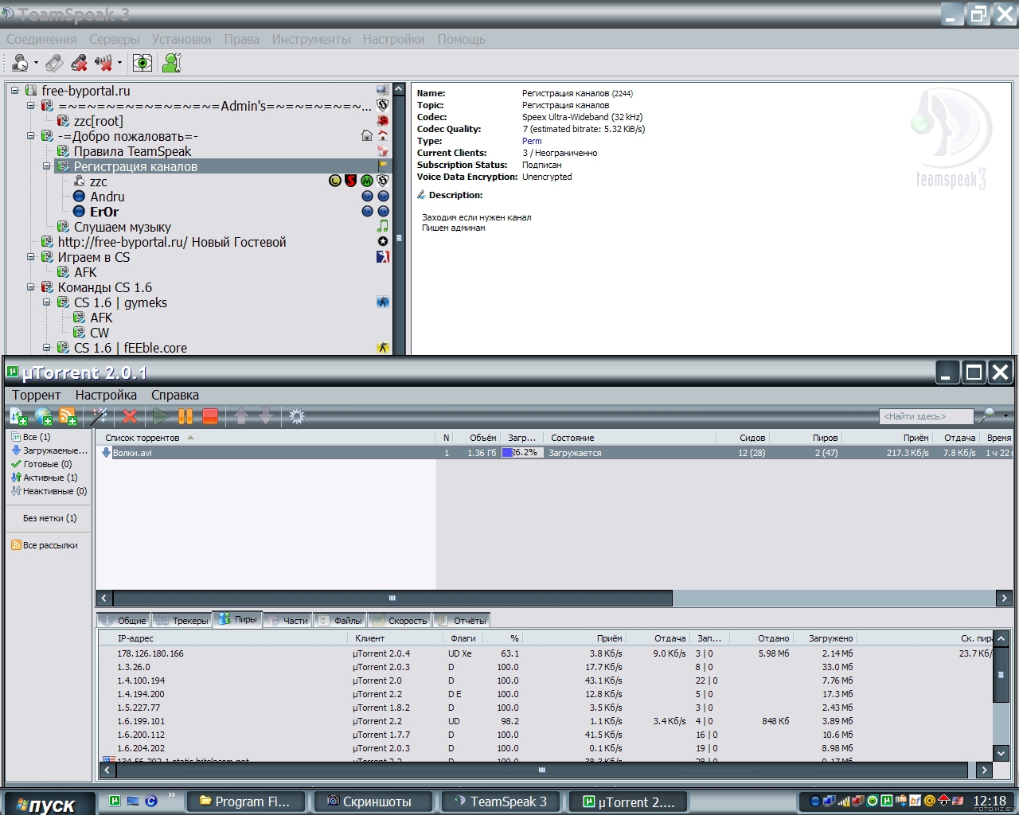Viewport: 1019px width, 815px height.
Task: Open contacts manager icon with wrench
Action: (x=171, y=63)
